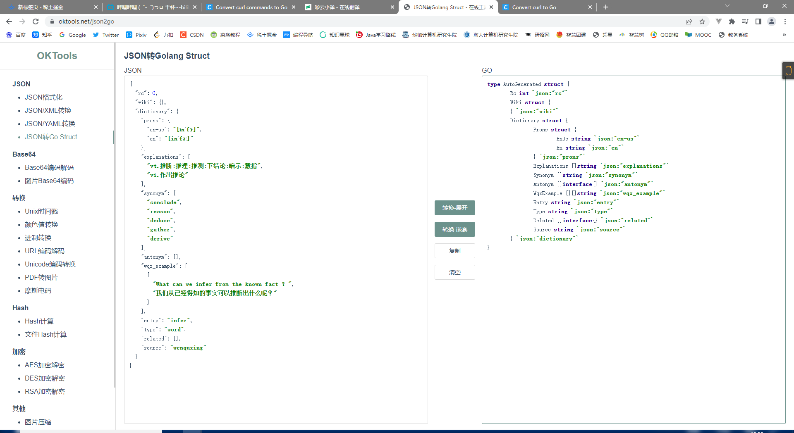Open the tab search dropdown arrow

click(x=727, y=7)
